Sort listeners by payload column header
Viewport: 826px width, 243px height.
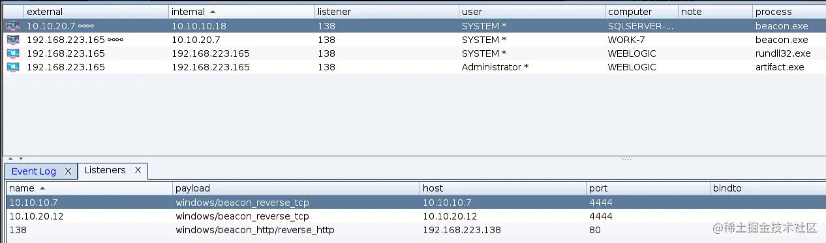(296, 188)
